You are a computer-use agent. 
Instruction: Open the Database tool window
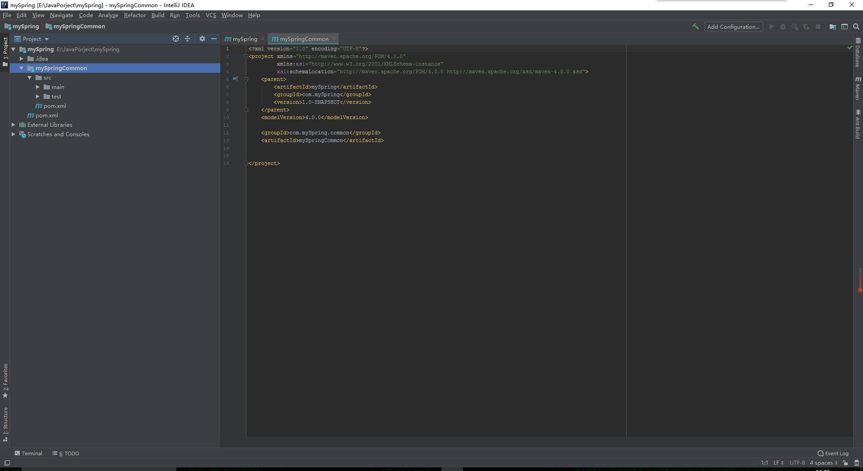coord(858,53)
